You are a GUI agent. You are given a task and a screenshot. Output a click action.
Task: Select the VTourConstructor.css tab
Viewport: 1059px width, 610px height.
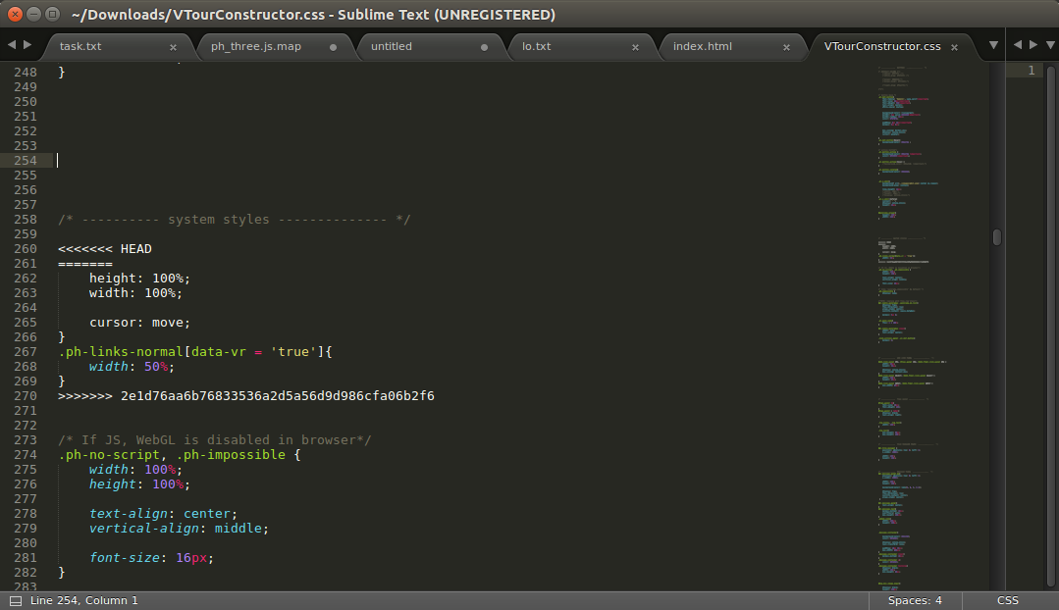pyautogui.click(x=882, y=46)
